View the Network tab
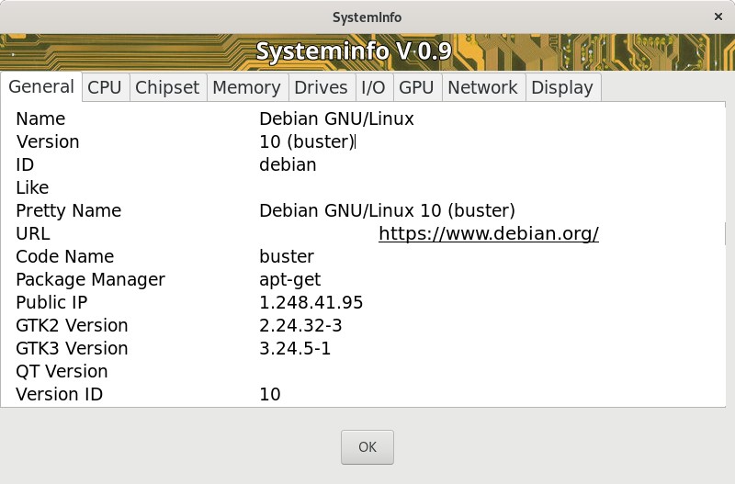Image resolution: width=735 pixels, height=484 pixels. [482, 87]
